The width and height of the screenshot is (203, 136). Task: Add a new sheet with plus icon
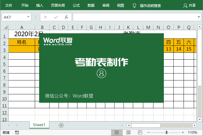(x=61, y=125)
